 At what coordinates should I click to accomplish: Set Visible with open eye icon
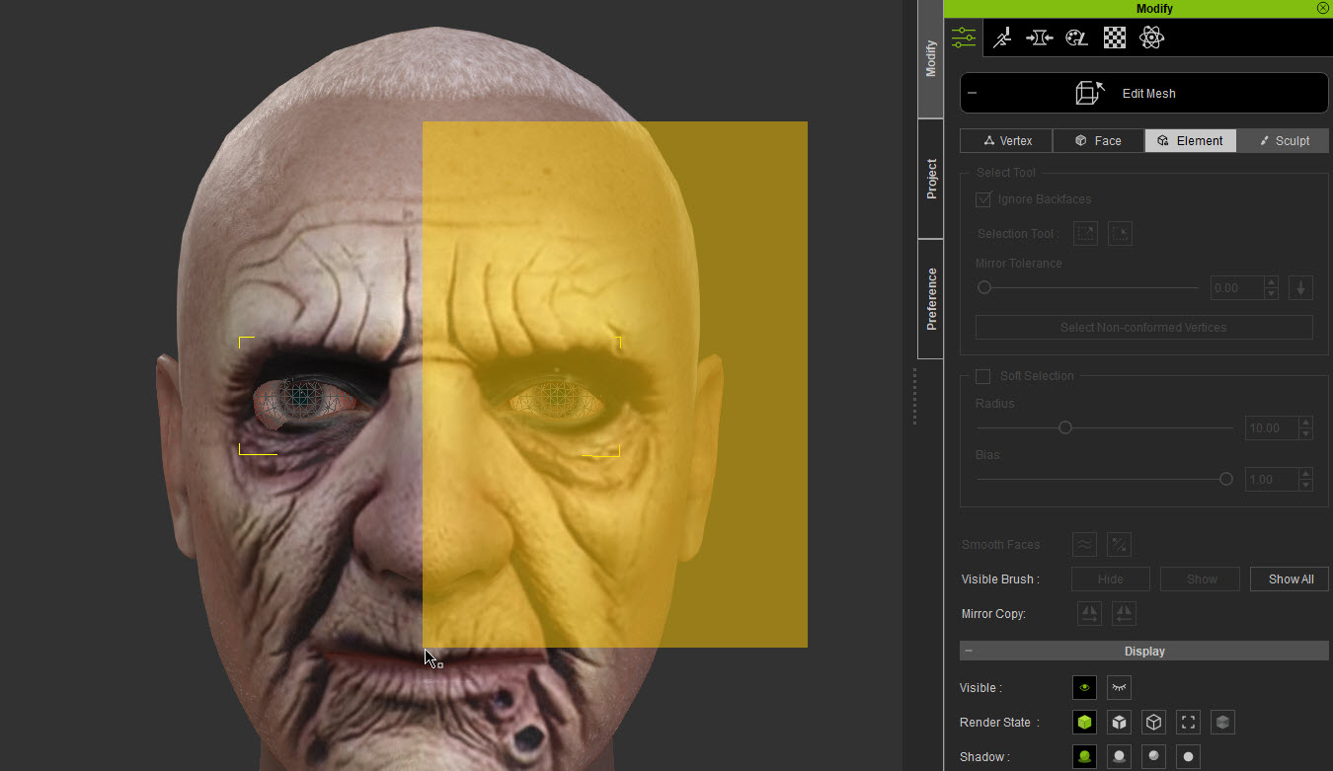(x=1084, y=687)
